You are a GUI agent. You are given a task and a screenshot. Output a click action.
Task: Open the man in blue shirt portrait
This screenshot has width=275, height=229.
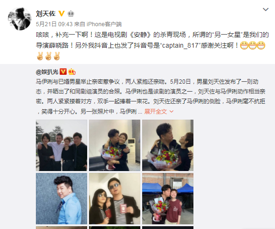[62, 199]
